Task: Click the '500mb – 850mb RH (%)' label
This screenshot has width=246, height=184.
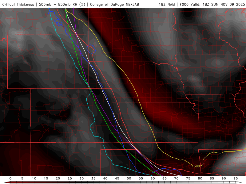Action: click(62, 4)
